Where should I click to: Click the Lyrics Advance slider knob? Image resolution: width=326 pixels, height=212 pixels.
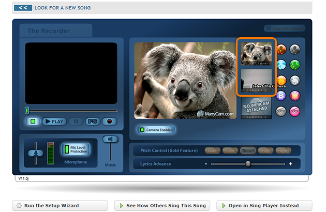pyautogui.click(x=248, y=164)
